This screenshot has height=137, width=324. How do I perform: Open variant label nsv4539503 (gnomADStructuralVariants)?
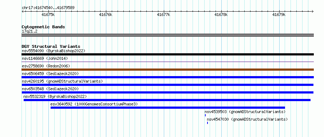(245, 112)
